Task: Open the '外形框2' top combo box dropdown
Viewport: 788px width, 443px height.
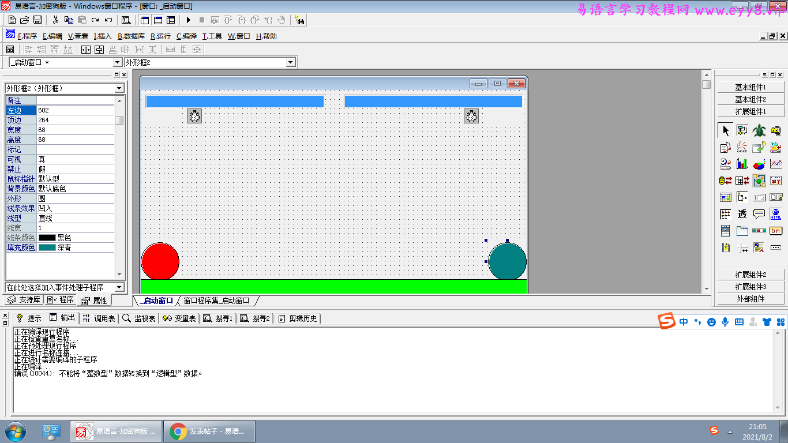Action: coord(291,62)
